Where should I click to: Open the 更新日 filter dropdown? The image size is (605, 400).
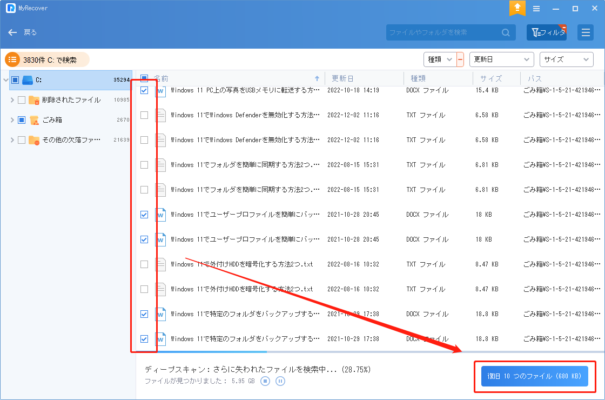point(502,59)
